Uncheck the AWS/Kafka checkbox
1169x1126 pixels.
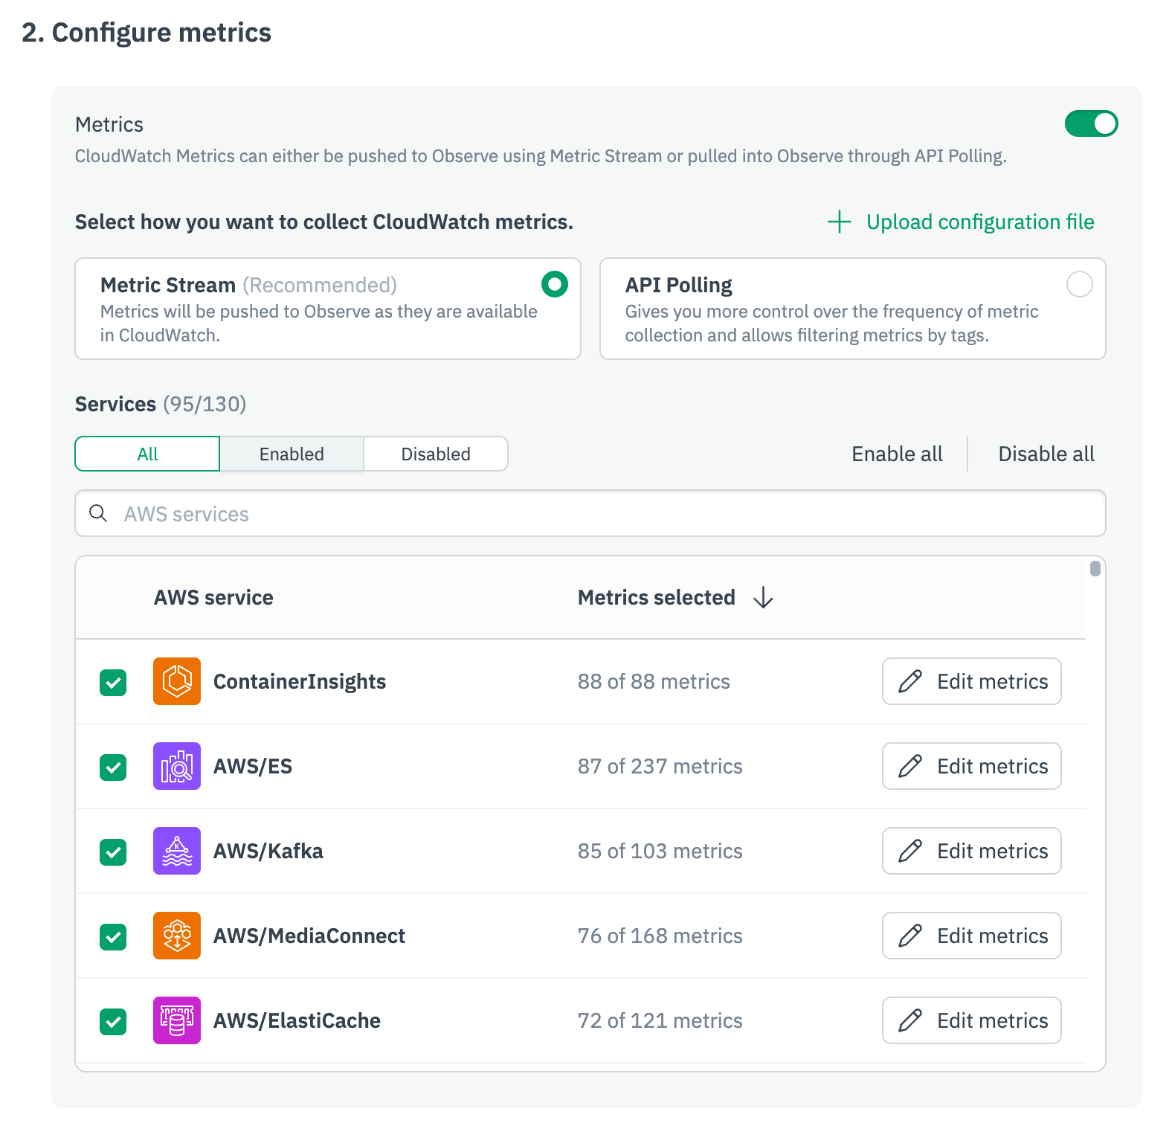(x=113, y=852)
